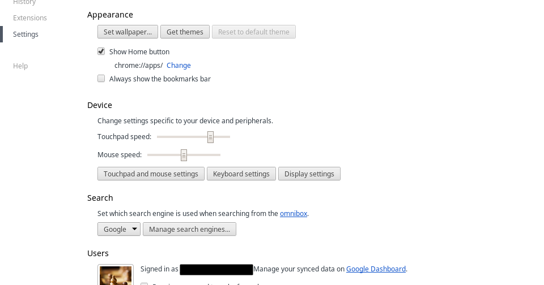Open Touchpad and mouse settings
Screen dimensions: 544x285
point(151,174)
